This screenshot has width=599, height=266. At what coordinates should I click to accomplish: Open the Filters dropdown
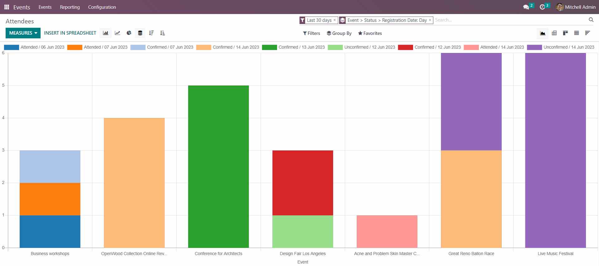tap(311, 33)
